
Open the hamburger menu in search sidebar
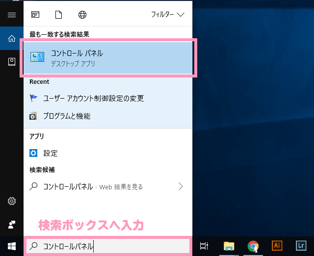12,15
